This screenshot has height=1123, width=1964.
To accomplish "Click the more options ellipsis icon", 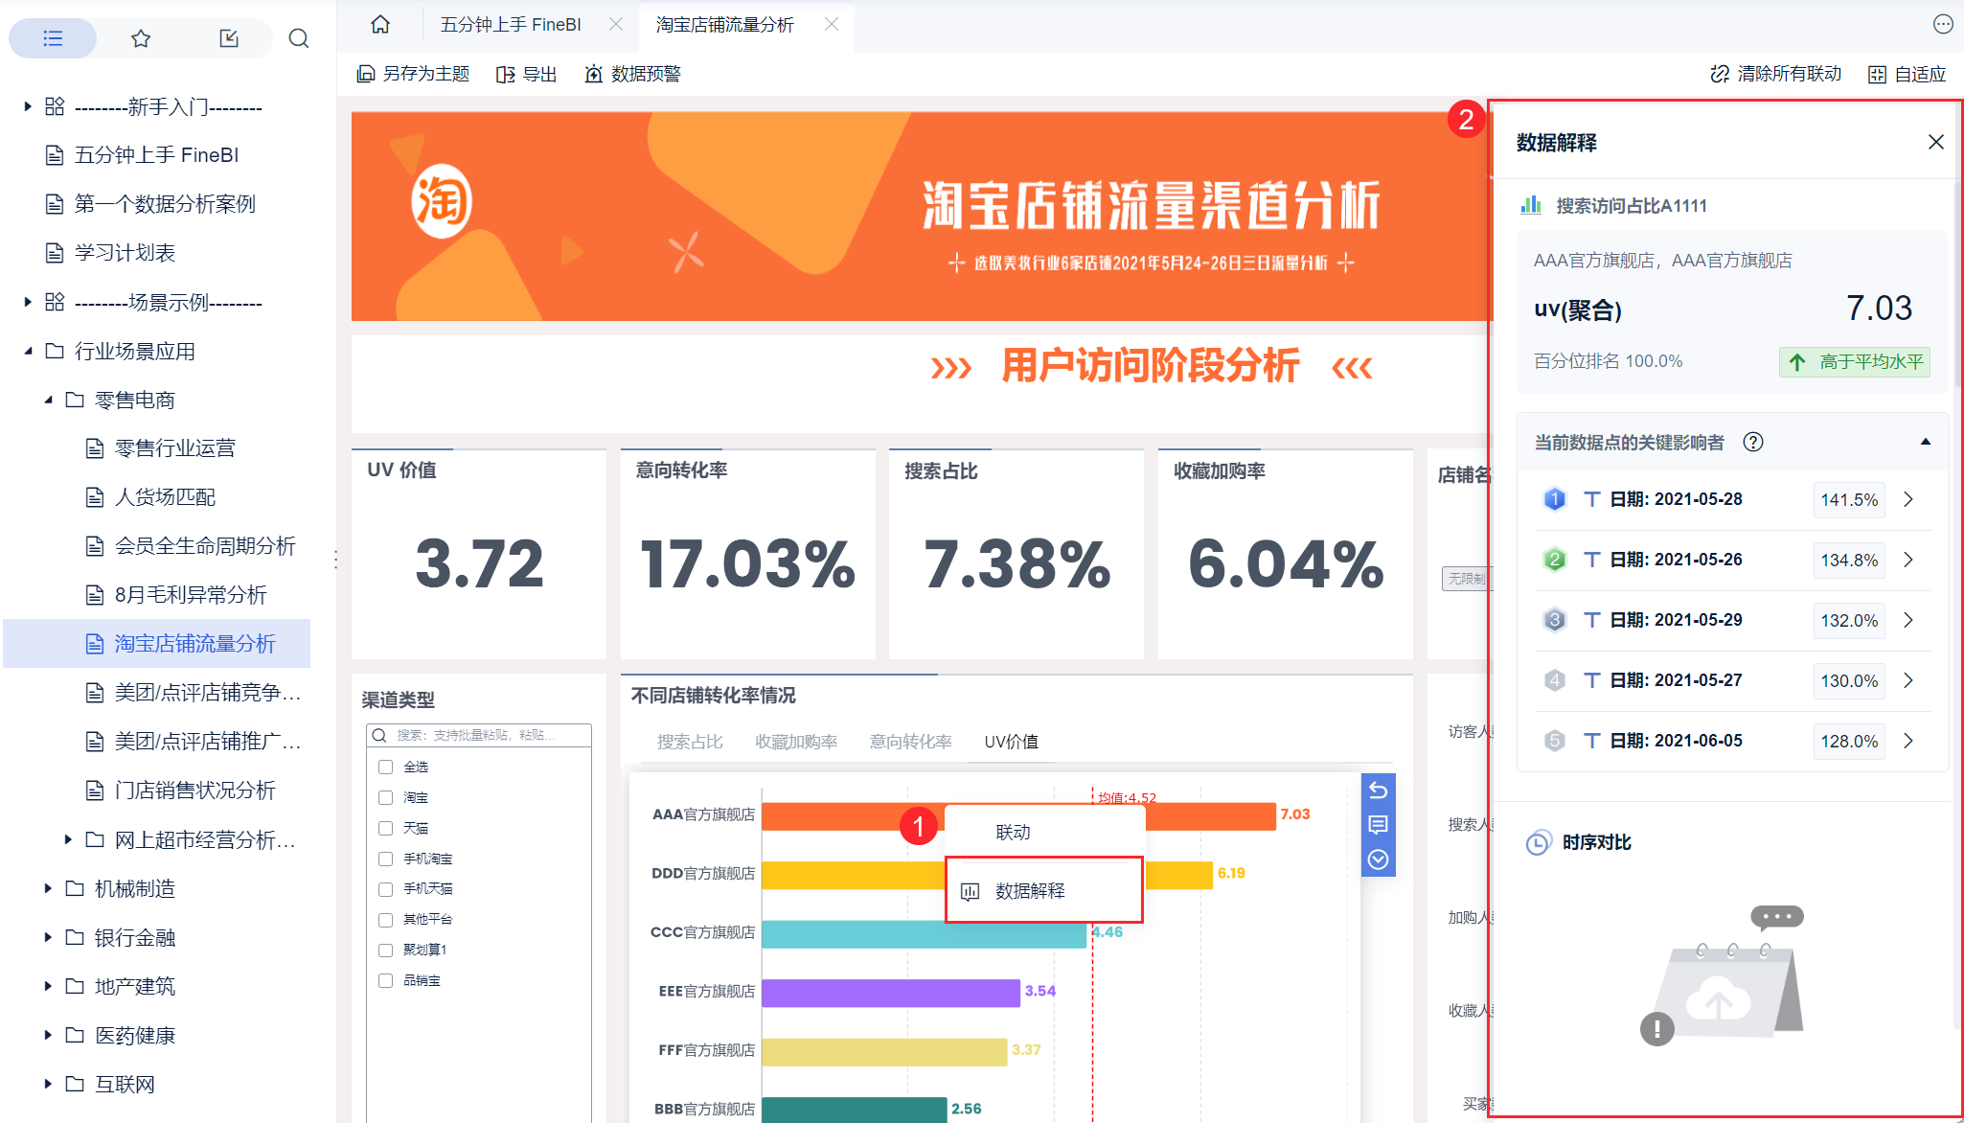I will coord(1943,25).
